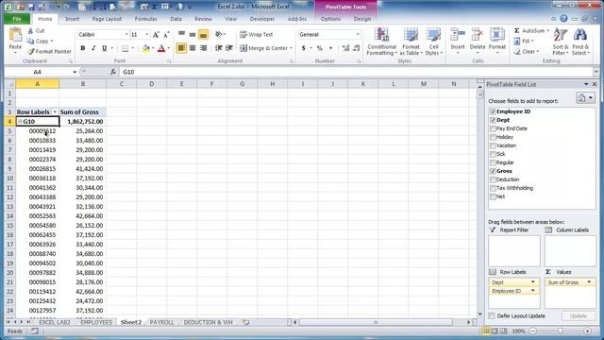Open the Name Box dropdown

tap(75, 72)
